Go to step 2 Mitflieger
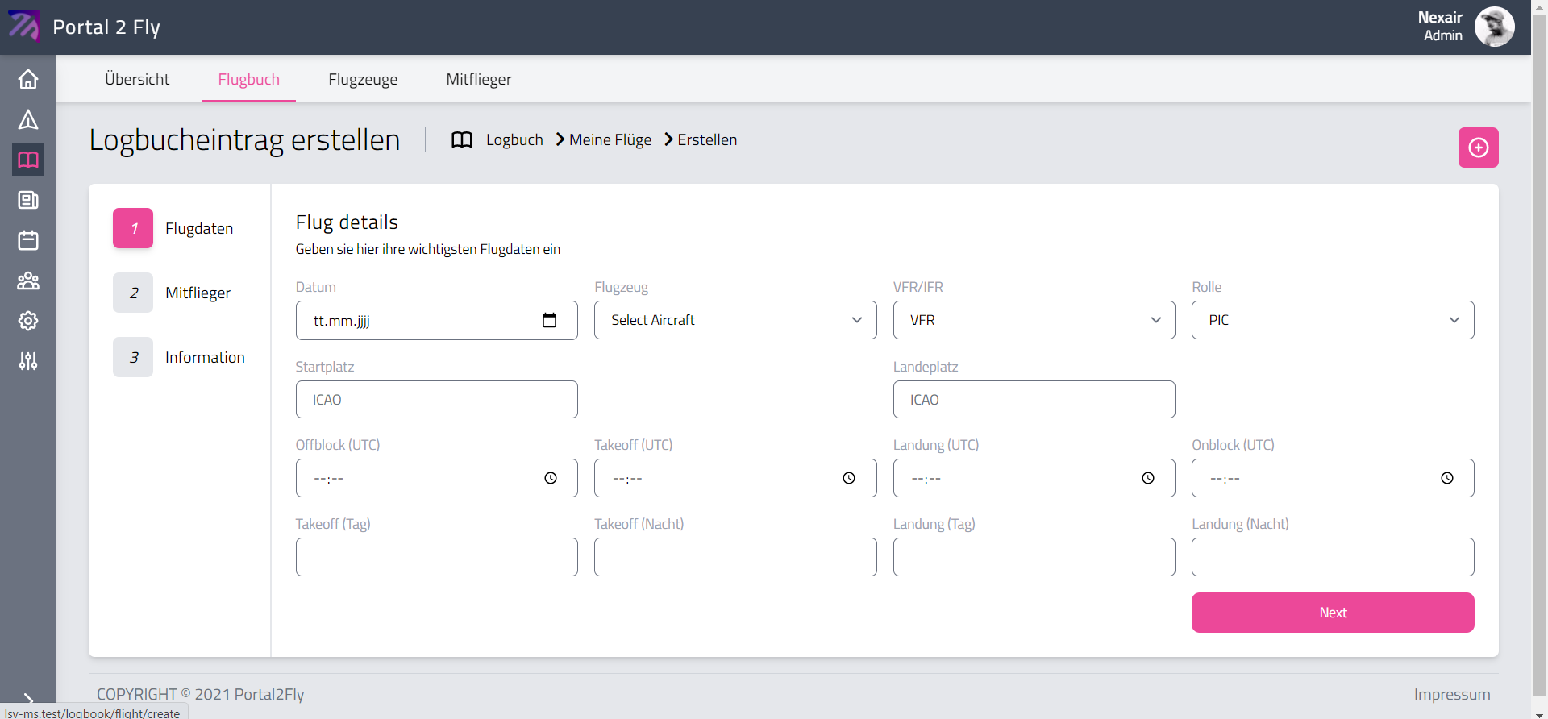This screenshot has height=719, width=1548. [197, 293]
